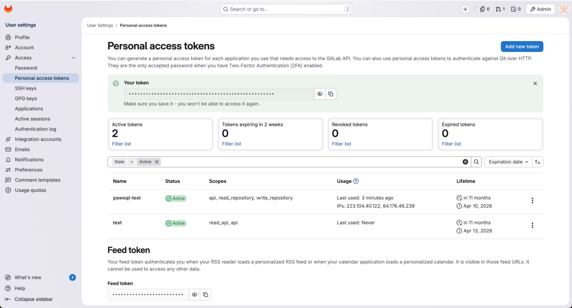
Task: Clear the filter bar with X icon
Action: pos(466,162)
